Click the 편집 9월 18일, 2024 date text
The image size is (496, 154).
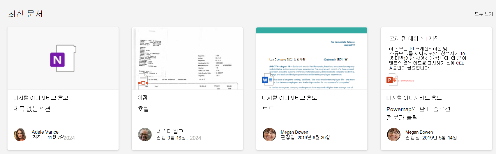point(179,138)
